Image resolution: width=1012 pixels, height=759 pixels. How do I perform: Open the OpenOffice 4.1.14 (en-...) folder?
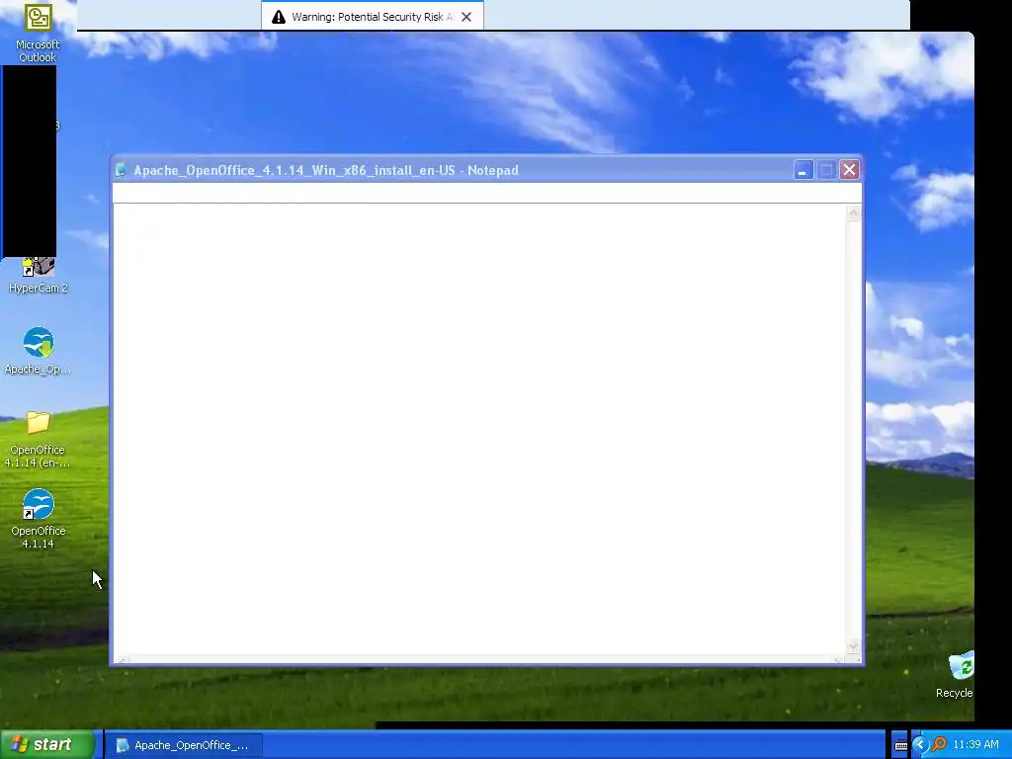click(x=38, y=439)
